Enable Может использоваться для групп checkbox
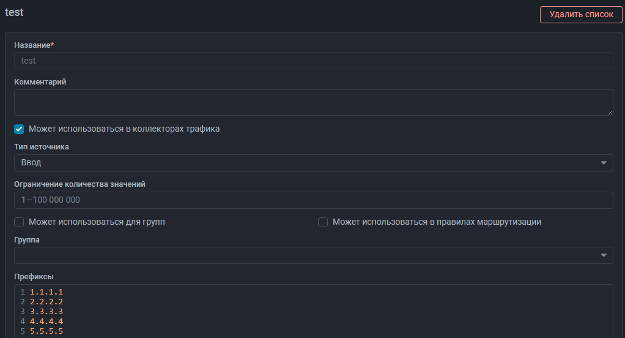Image resolution: width=625 pixels, height=338 pixels. click(x=19, y=222)
